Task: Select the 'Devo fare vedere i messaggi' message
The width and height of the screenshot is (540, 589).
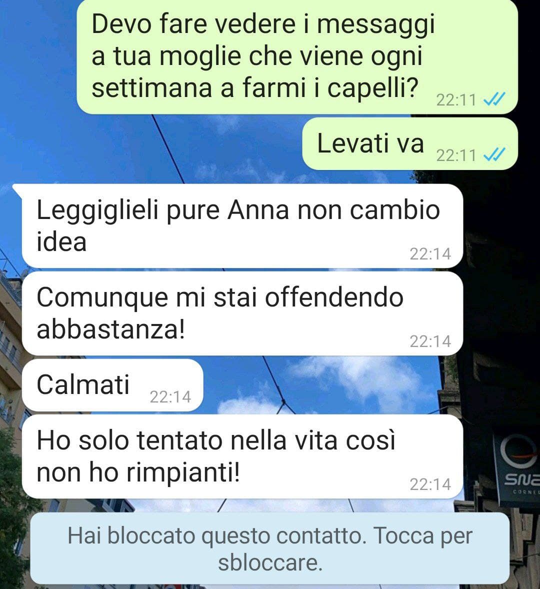Action: 297,56
